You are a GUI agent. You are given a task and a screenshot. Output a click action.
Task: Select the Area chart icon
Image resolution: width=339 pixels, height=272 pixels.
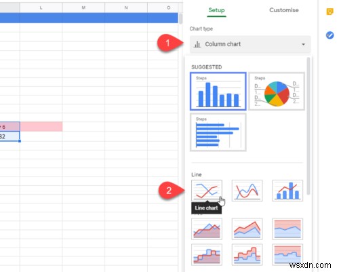tap(207, 229)
